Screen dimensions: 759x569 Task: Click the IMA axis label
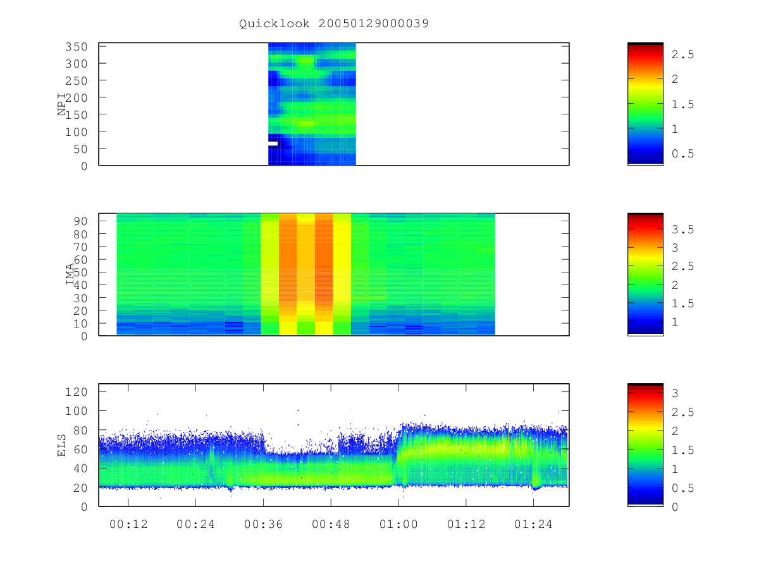coord(70,274)
